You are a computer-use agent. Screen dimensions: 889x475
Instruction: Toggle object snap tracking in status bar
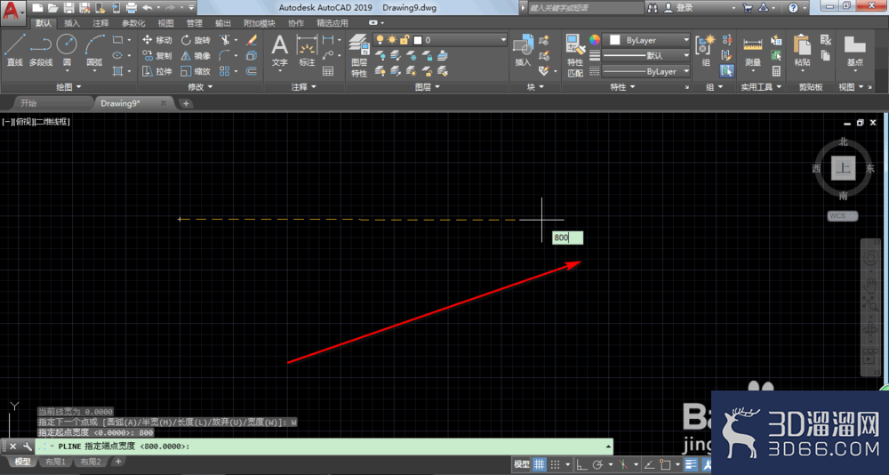tap(649, 464)
